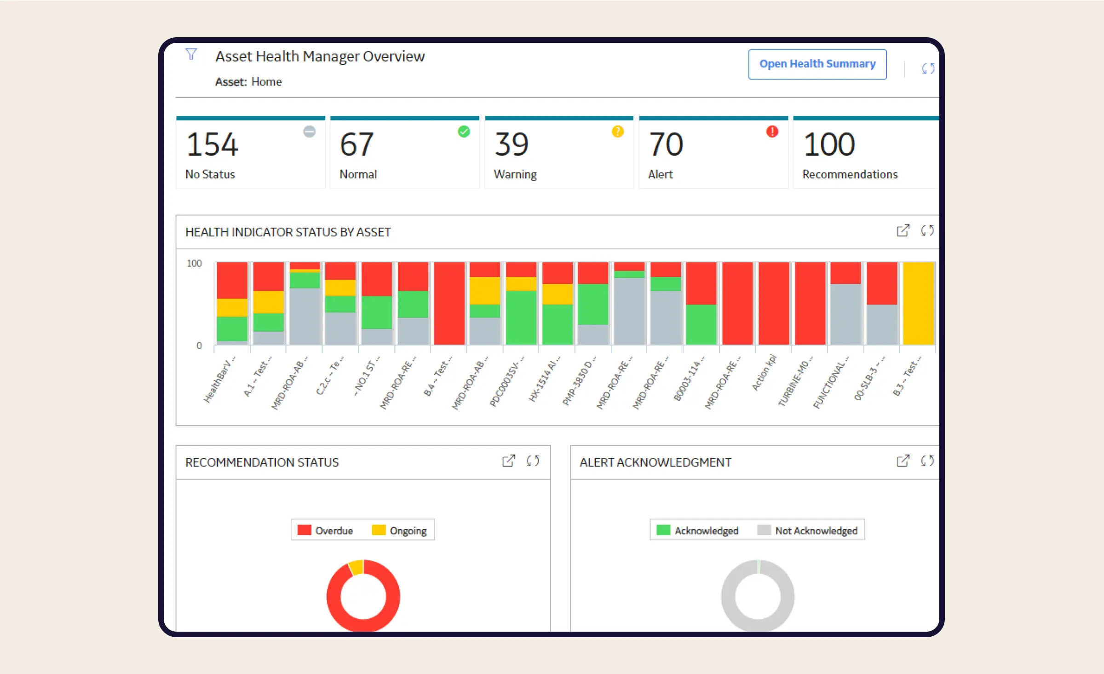
Task: Click the yellow Ongoing donut segment
Action: (x=356, y=567)
